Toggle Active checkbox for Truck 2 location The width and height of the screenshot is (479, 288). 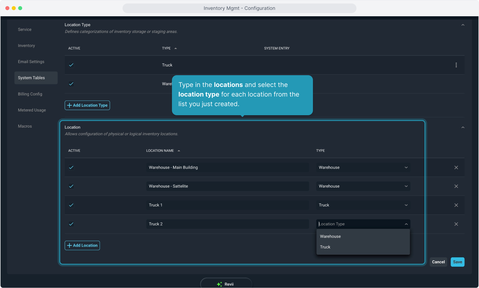pos(71,224)
